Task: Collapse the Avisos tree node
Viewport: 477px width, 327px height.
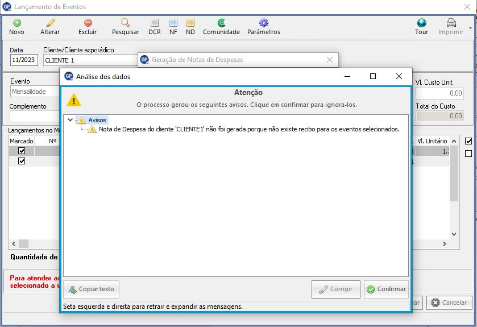Action: click(70, 120)
